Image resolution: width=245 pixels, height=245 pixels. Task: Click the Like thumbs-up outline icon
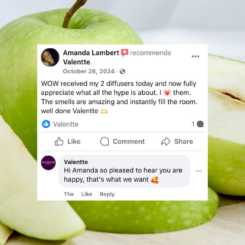[x=59, y=141]
